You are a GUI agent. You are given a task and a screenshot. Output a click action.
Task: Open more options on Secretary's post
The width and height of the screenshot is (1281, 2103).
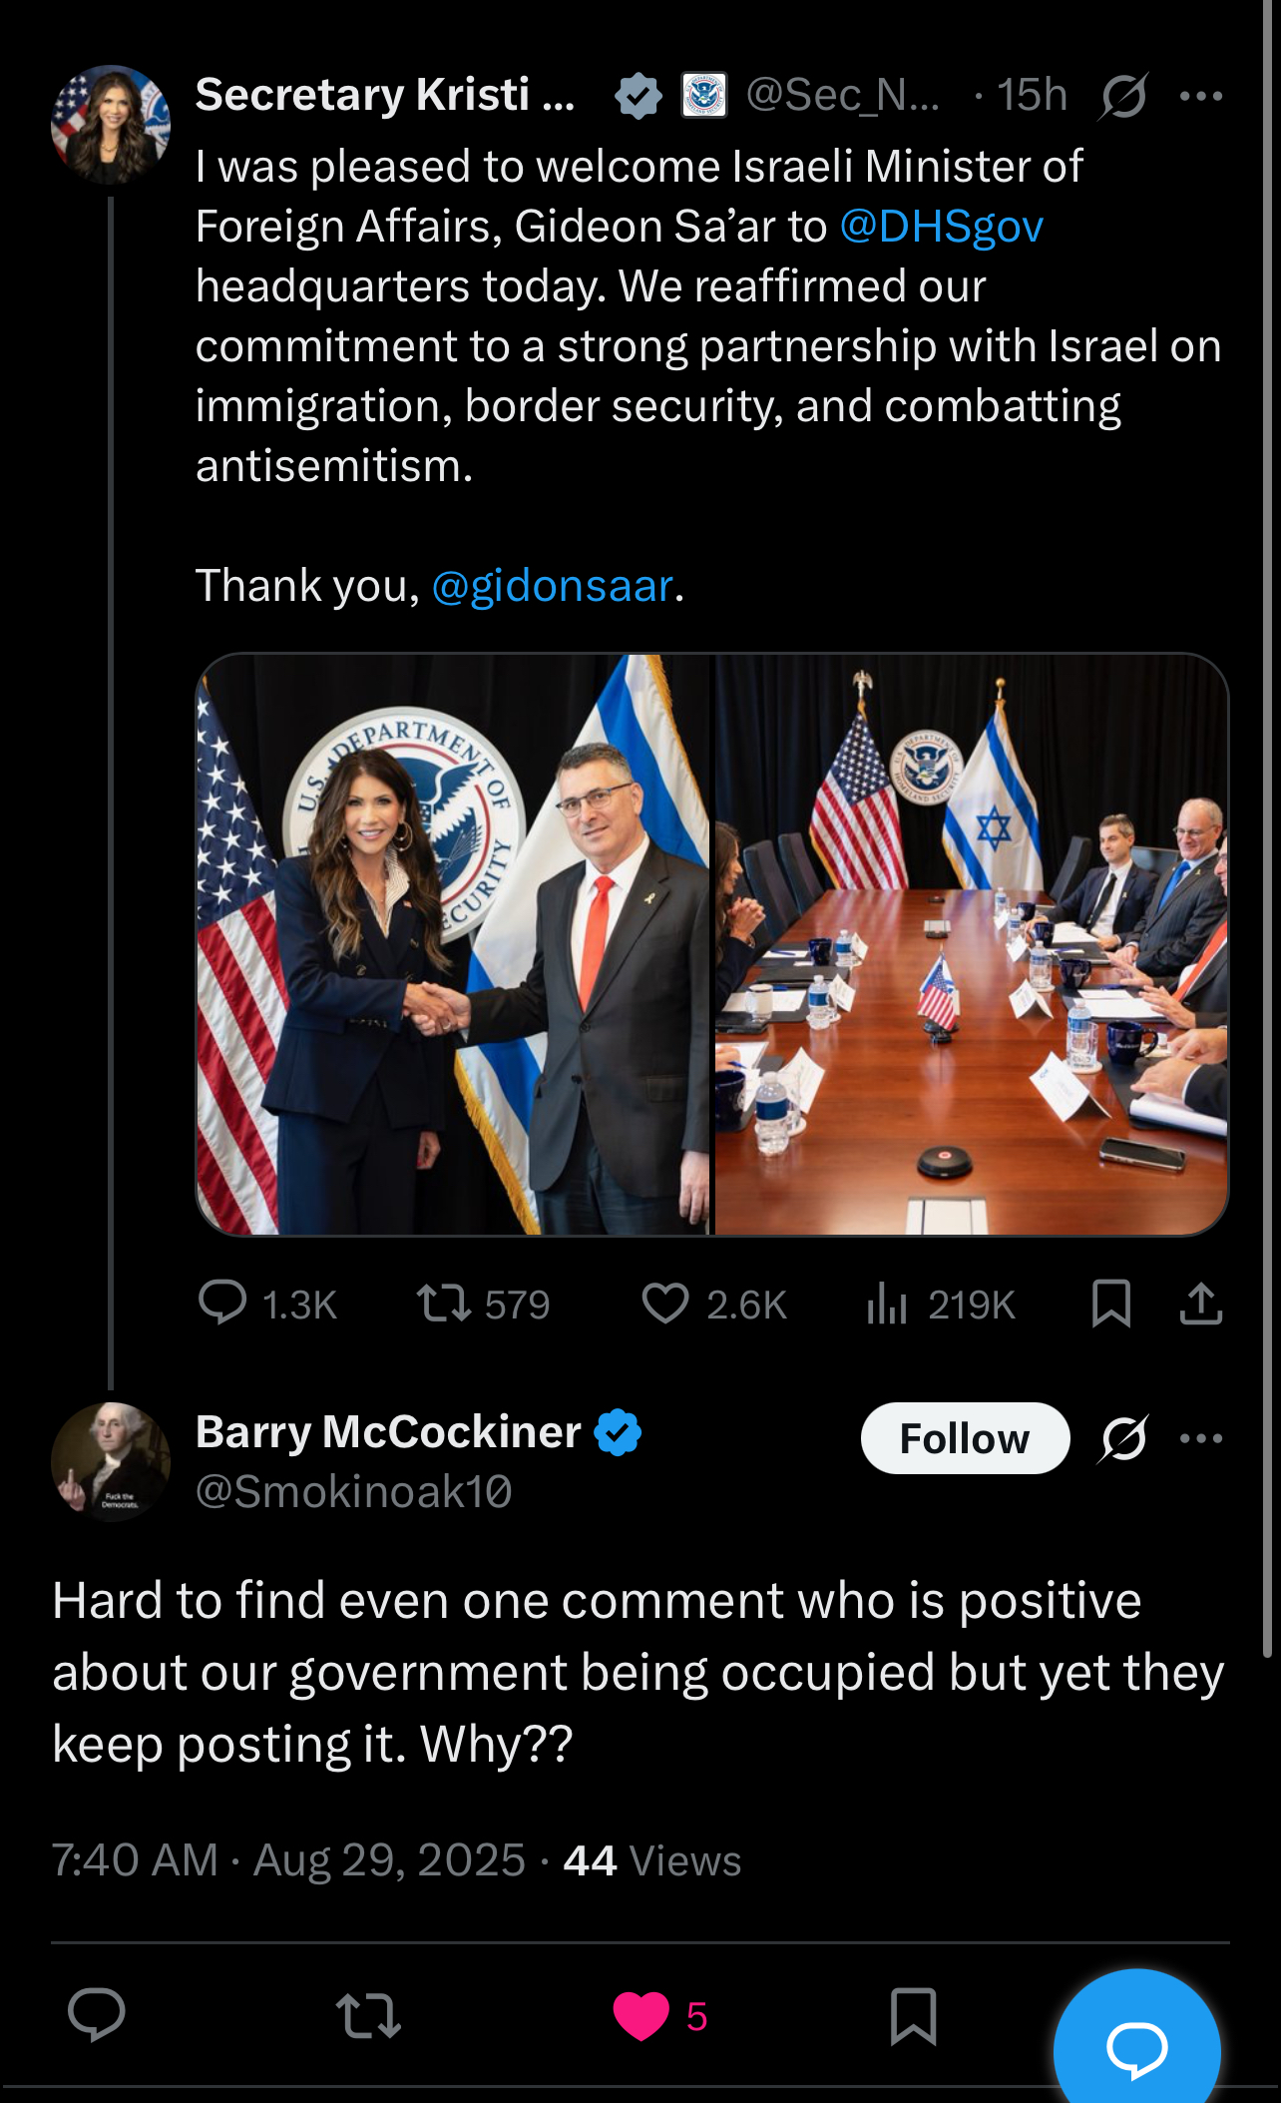click(1201, 96)
